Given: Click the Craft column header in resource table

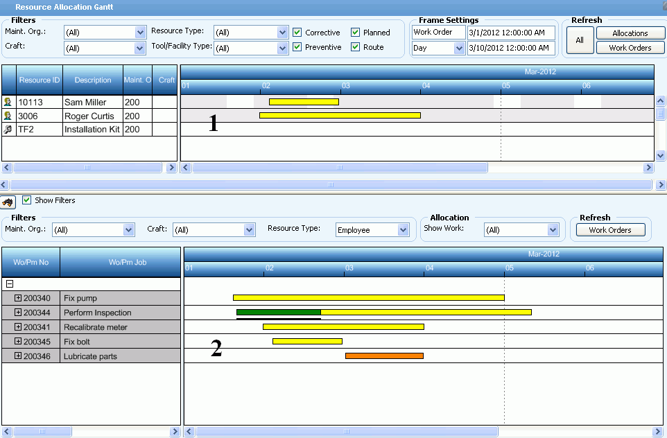Looking at the screenshot, I should (165, 80).
